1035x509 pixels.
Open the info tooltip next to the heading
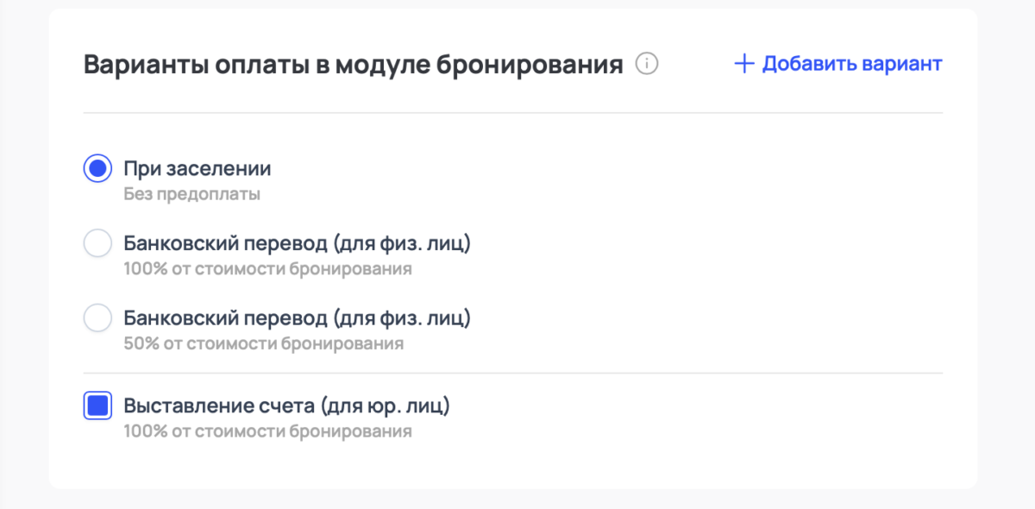coord(649,63)
